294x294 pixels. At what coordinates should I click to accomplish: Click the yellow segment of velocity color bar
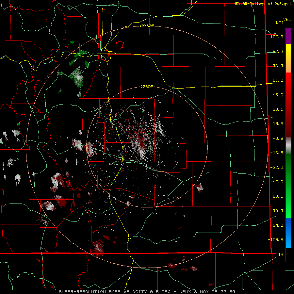[288, 58]
